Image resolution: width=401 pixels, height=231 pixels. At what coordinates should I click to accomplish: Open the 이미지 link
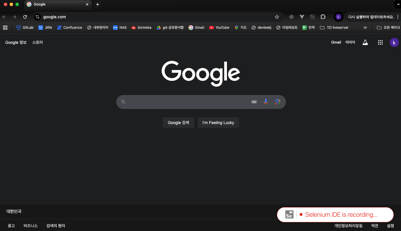(350, 42)
